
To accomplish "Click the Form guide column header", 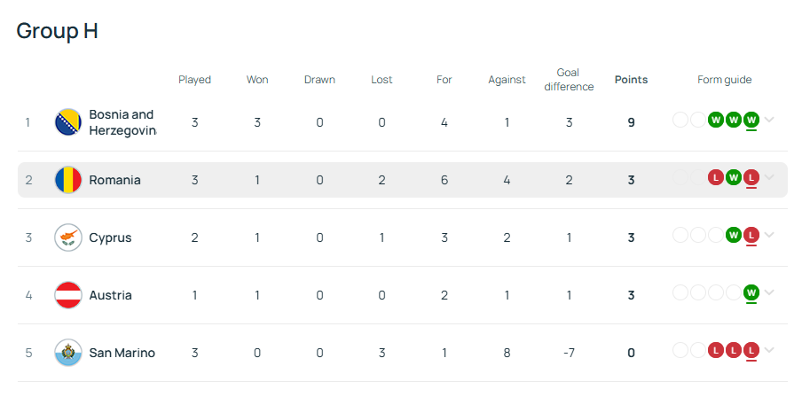I will (724, 80).
